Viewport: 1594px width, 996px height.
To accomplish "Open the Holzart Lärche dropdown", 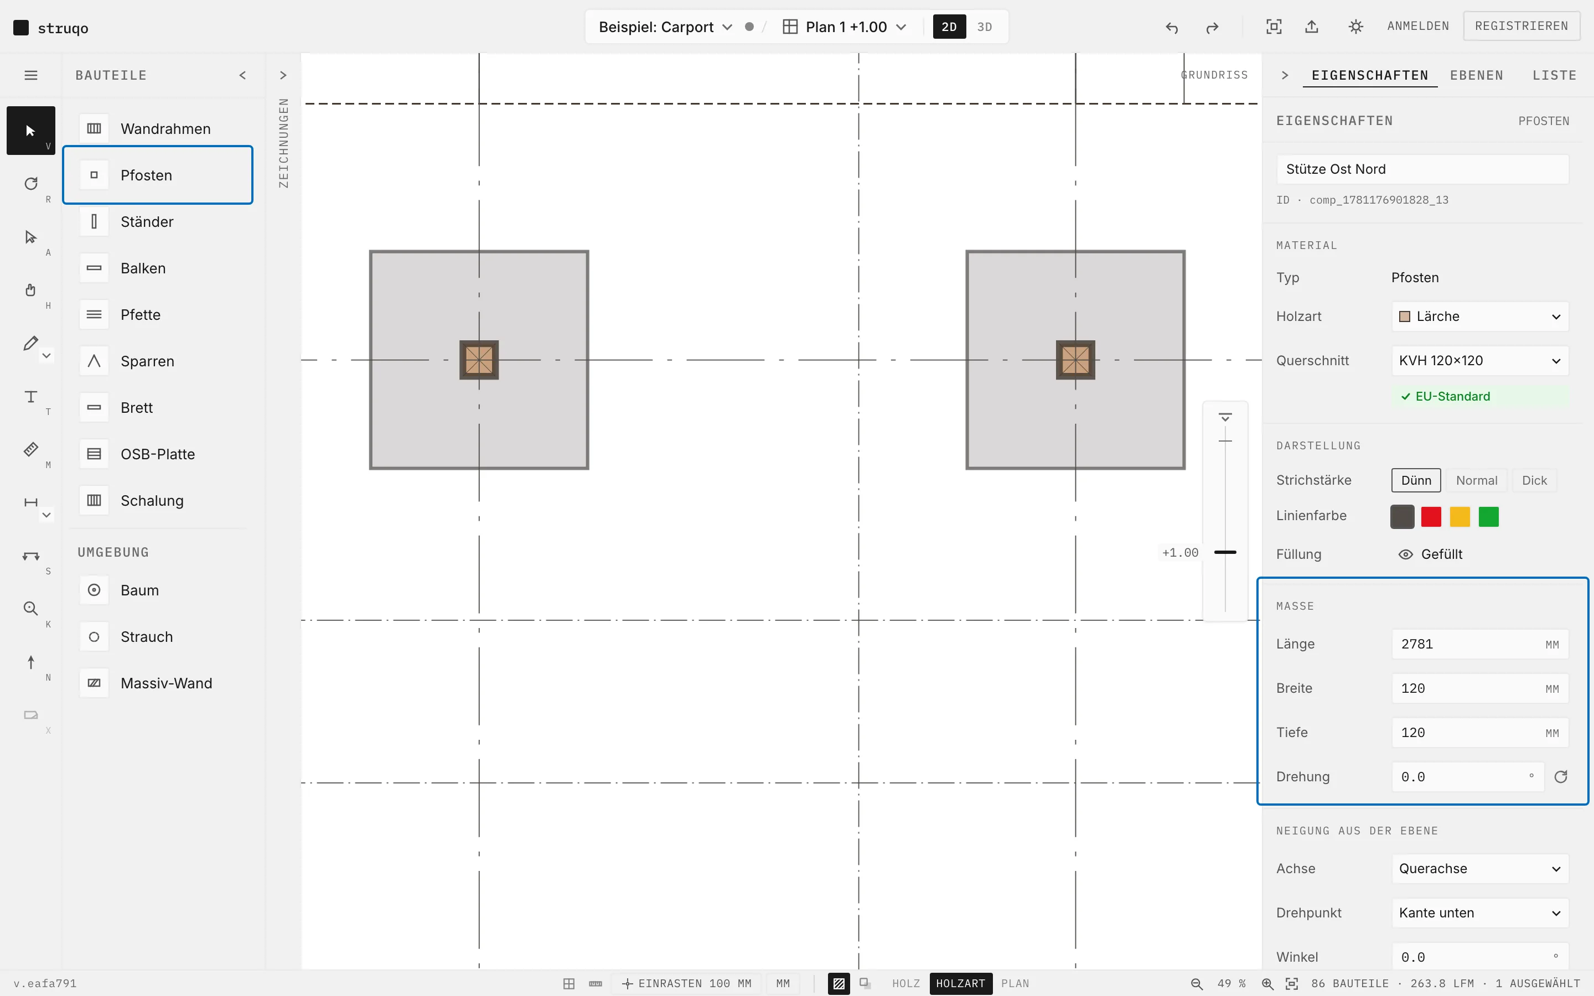I will (x=1480, y=316).
